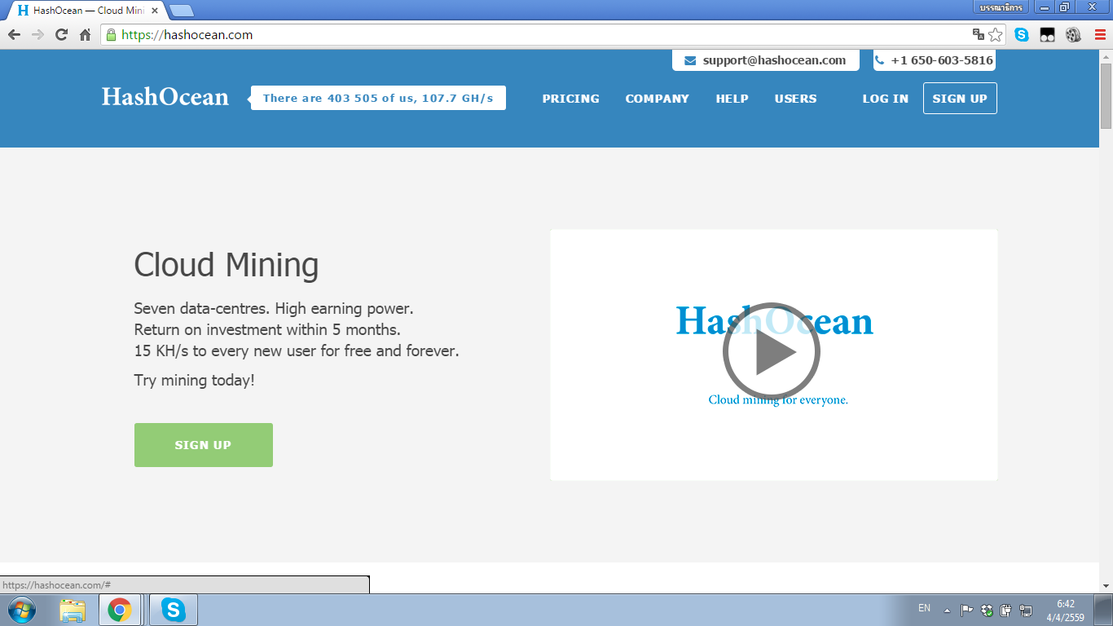Open the browser home page

(85, 35)
